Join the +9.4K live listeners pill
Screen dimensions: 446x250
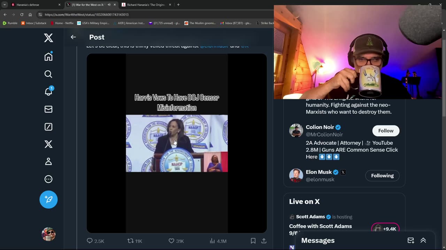pos(385,228)
